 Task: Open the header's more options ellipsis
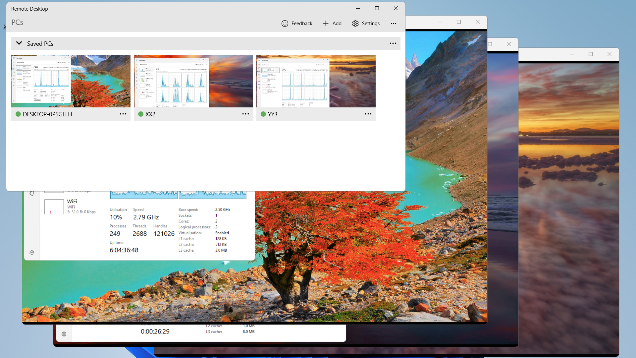click(x=393, y=24)
